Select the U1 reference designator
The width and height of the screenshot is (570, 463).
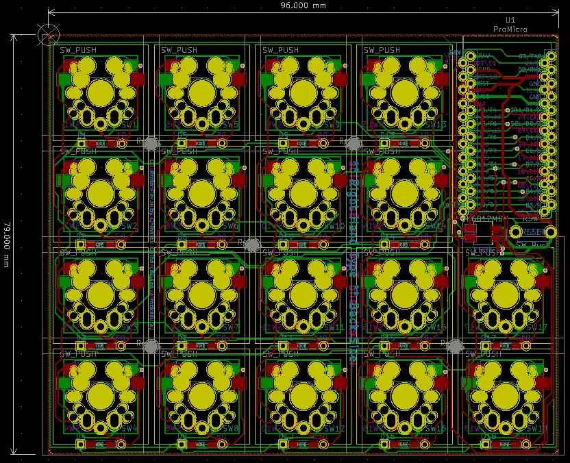(x=510, y=20)
